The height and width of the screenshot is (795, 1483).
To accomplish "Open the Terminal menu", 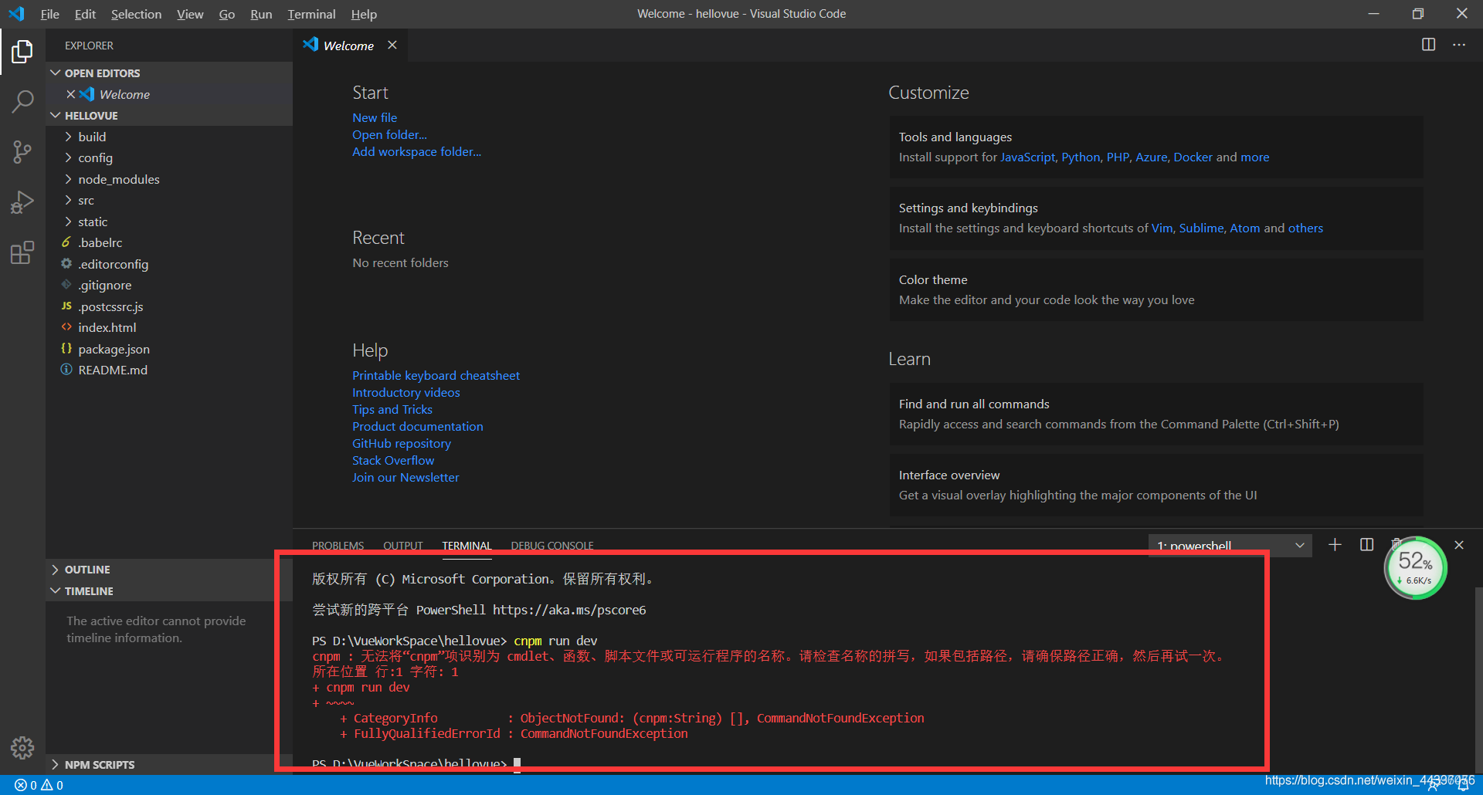I will pyautogui.click(x=311, y=14).
